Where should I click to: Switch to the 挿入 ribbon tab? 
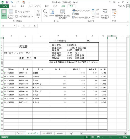(22, 6)
